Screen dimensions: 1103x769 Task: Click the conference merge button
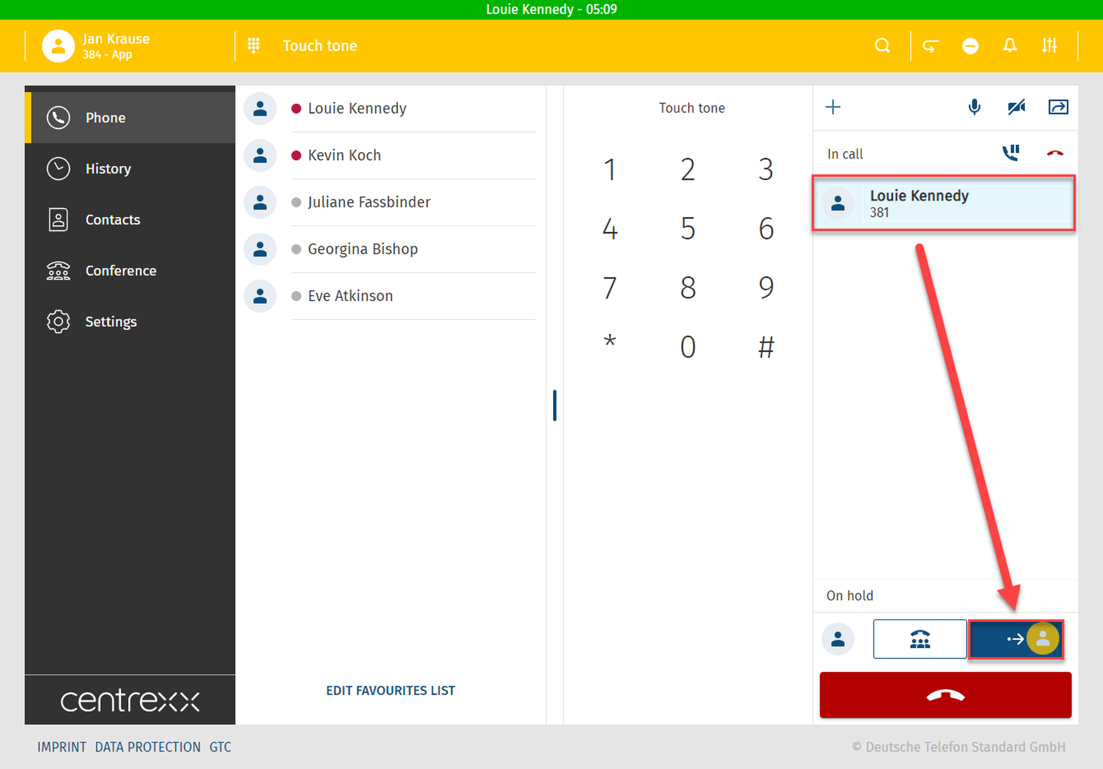click(x=919, y=639)
